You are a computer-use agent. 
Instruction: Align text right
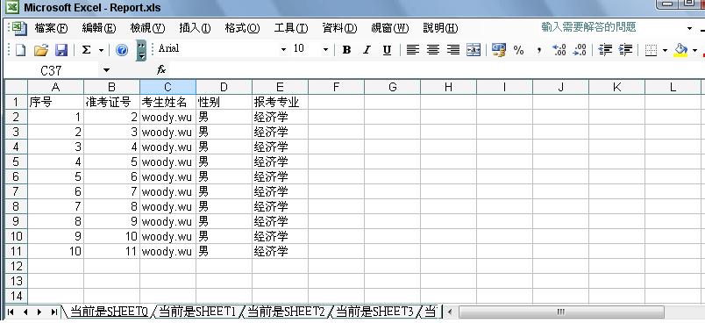pyautogui.click(x=453, y=50)
